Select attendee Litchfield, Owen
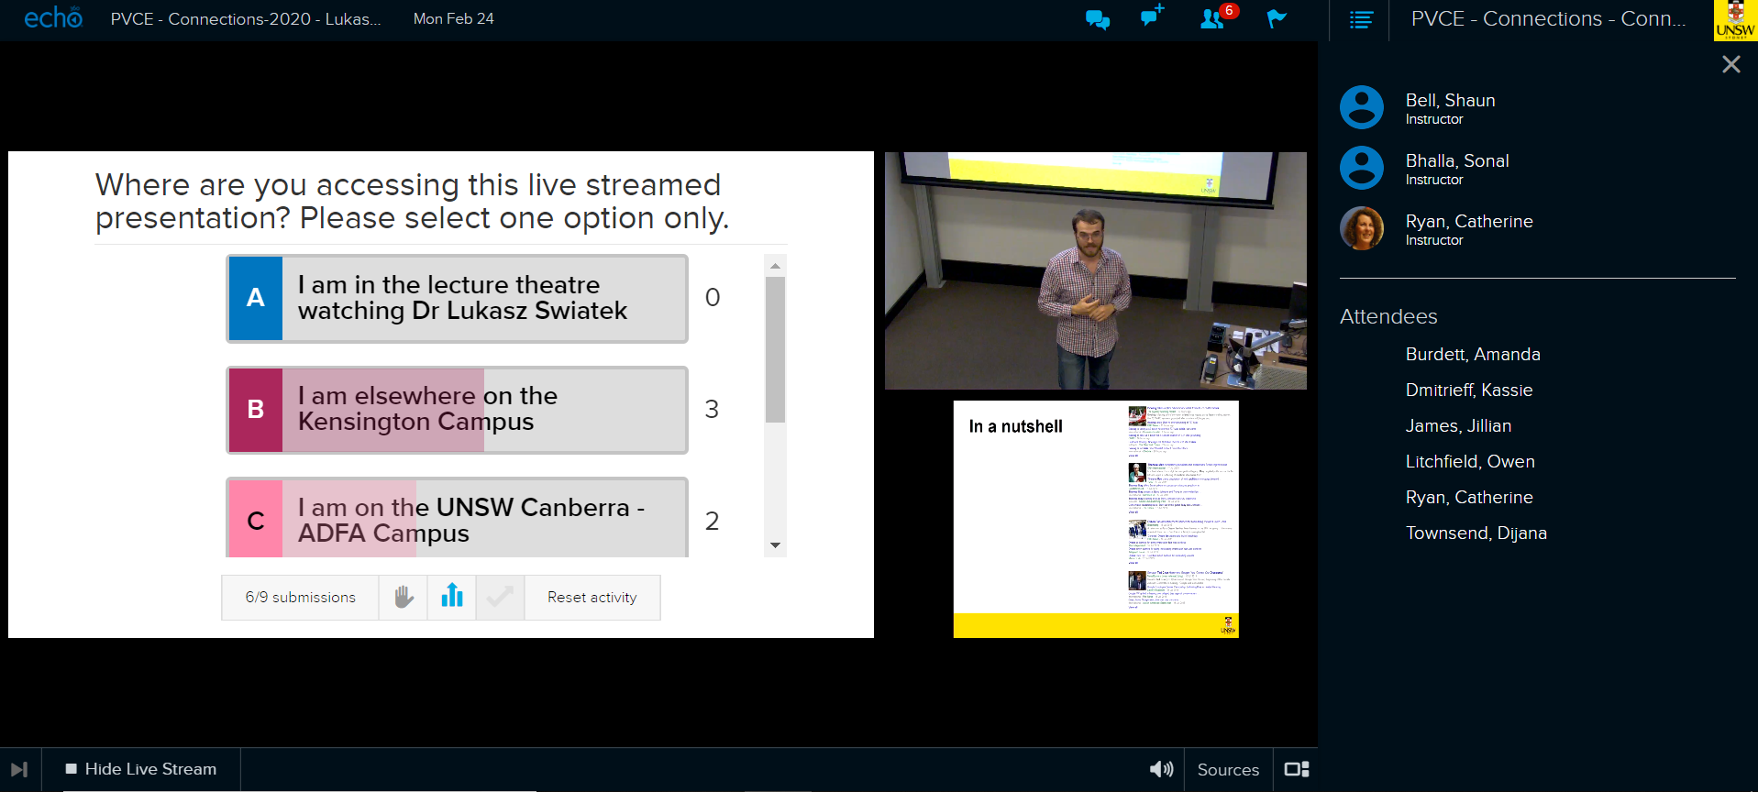 1470,462
